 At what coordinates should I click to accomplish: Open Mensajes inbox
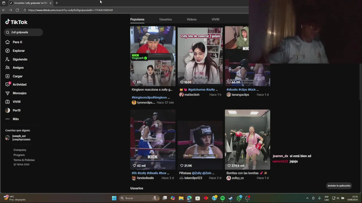pyautogui.click(x=20, y=93)
